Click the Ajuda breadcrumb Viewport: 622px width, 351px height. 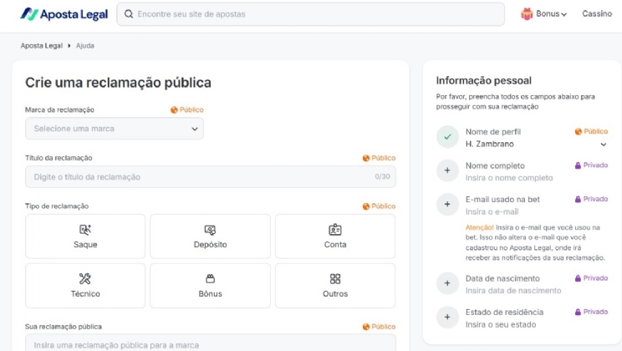pyautogui.click(x=85, y=46)
